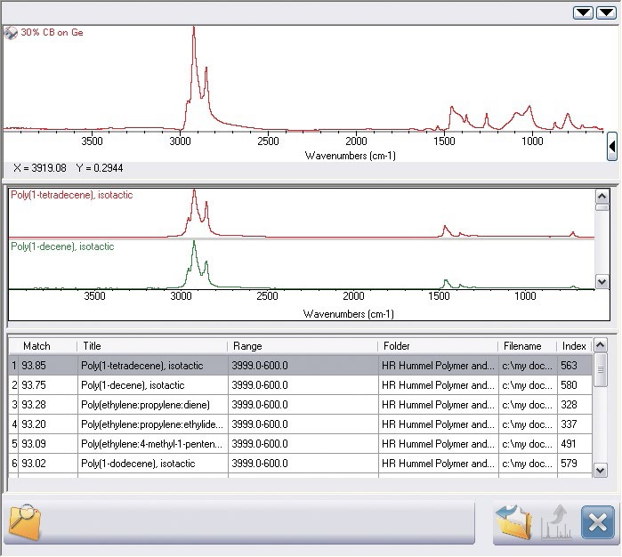
Task: Click folder cell in row 1 HR Hummel Polymer
Action: coord(439,366)
